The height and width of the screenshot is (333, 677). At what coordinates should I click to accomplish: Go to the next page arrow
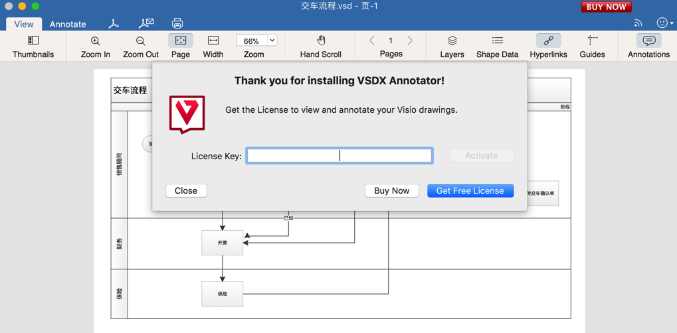coord(410,40)
